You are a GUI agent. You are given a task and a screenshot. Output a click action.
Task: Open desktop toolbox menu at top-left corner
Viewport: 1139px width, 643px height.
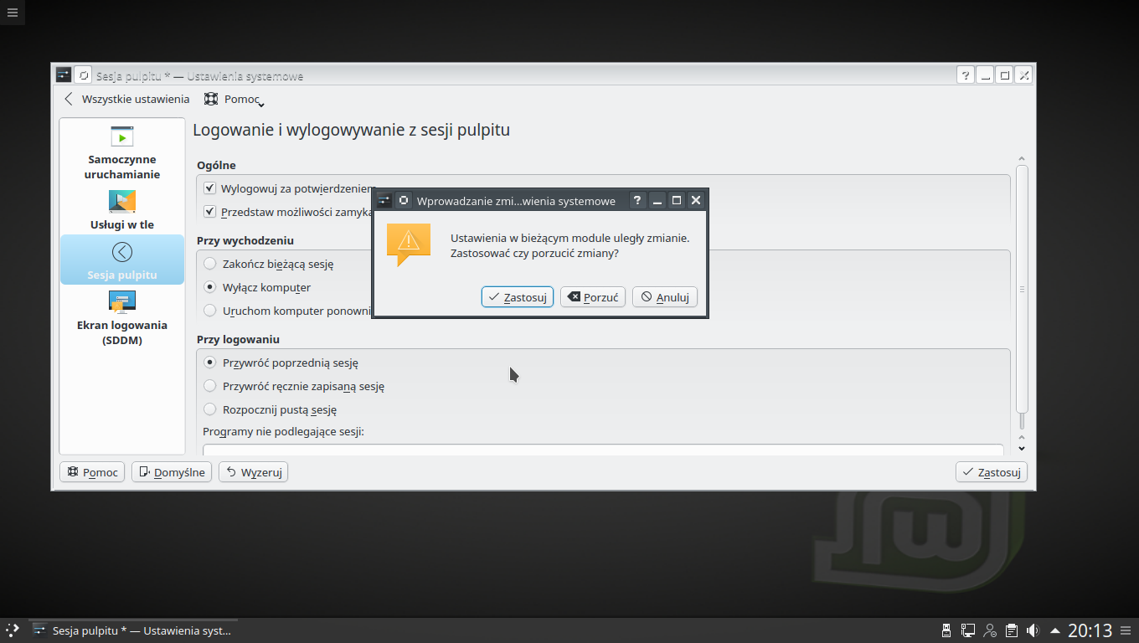[12, 12]
